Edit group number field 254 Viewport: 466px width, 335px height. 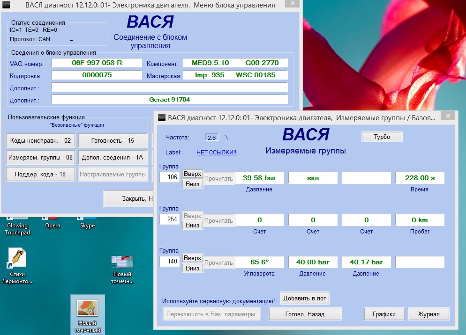click(170, 219)
